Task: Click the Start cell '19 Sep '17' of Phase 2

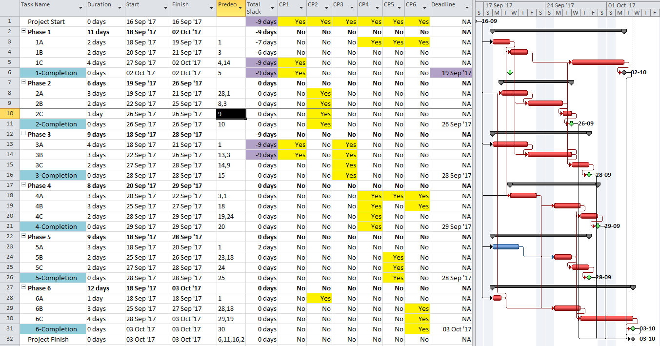Action: point(148,83)
